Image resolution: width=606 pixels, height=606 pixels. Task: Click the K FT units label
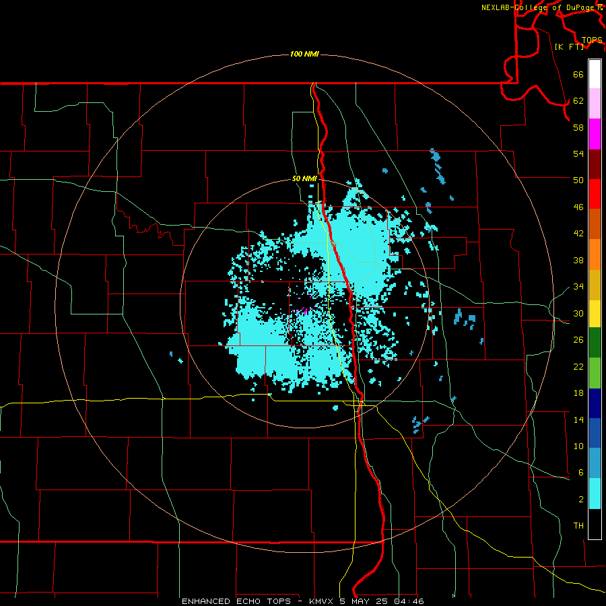[x=569, y=46]
